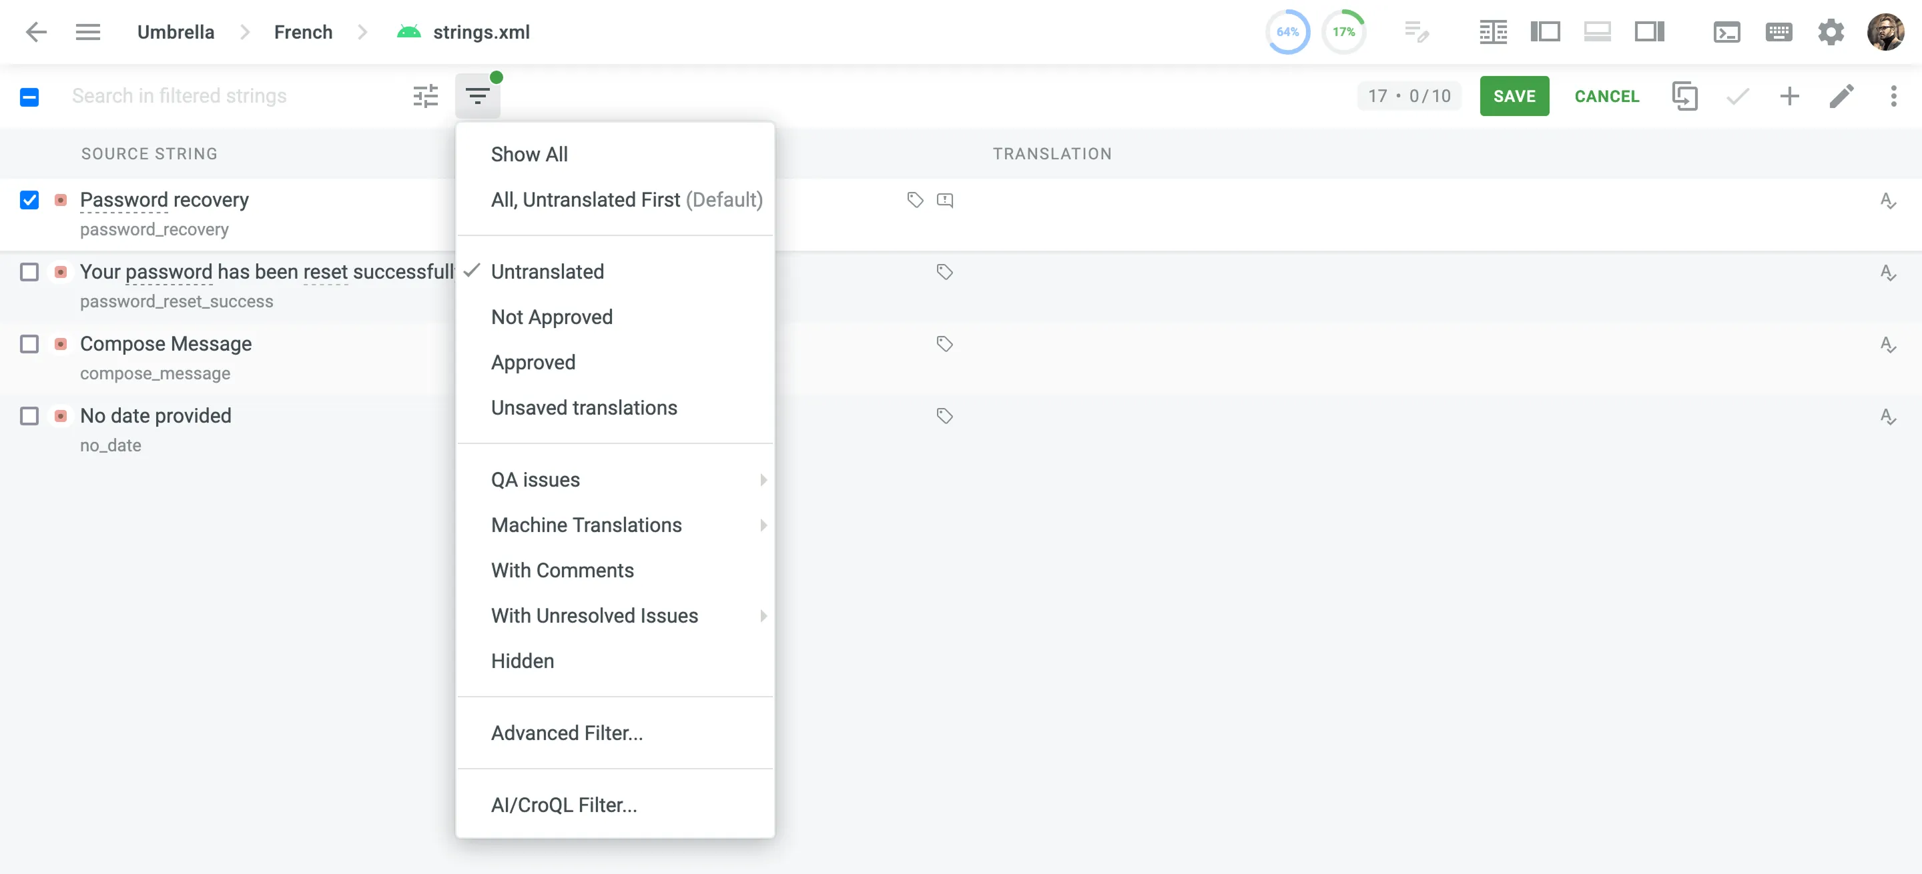Screen dimensions: 1922x874
Task: Click the green SAVE button
Action: (1514, 95)
